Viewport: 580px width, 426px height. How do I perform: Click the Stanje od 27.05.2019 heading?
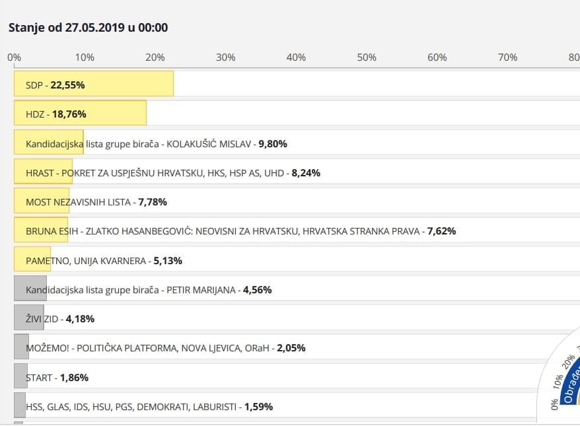[x=88, y=28]
